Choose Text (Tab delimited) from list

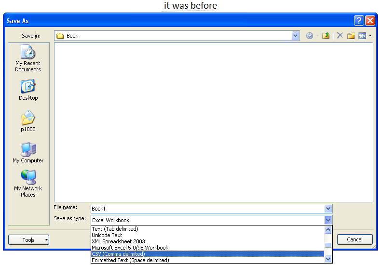[x=207, y=229]
